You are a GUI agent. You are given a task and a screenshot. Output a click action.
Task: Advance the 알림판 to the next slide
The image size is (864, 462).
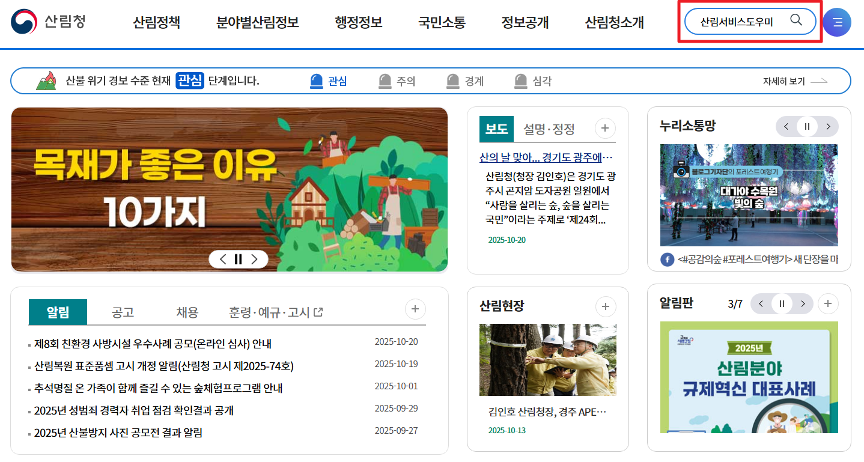click(802, 304)
